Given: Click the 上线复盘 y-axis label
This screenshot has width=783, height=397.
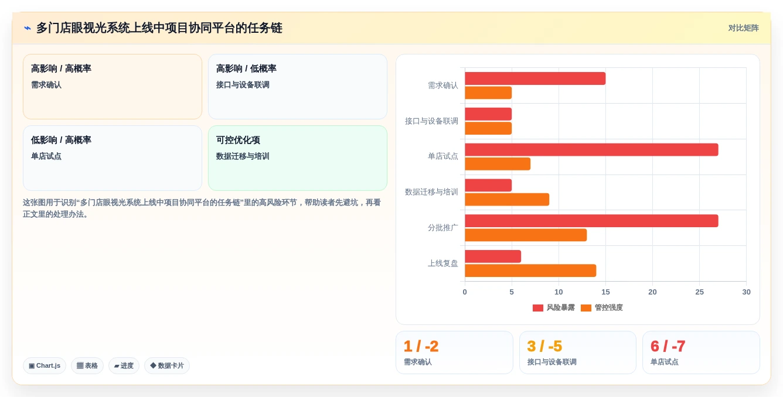Looking at the screenshot, I should click(443, 263).
